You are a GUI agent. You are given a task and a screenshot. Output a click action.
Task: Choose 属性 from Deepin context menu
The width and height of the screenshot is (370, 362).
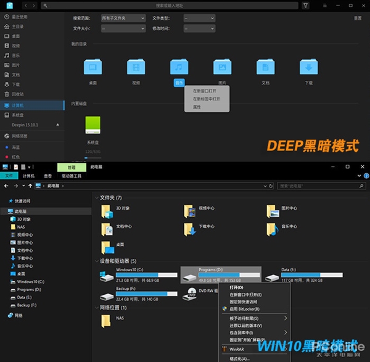point(197,107)
